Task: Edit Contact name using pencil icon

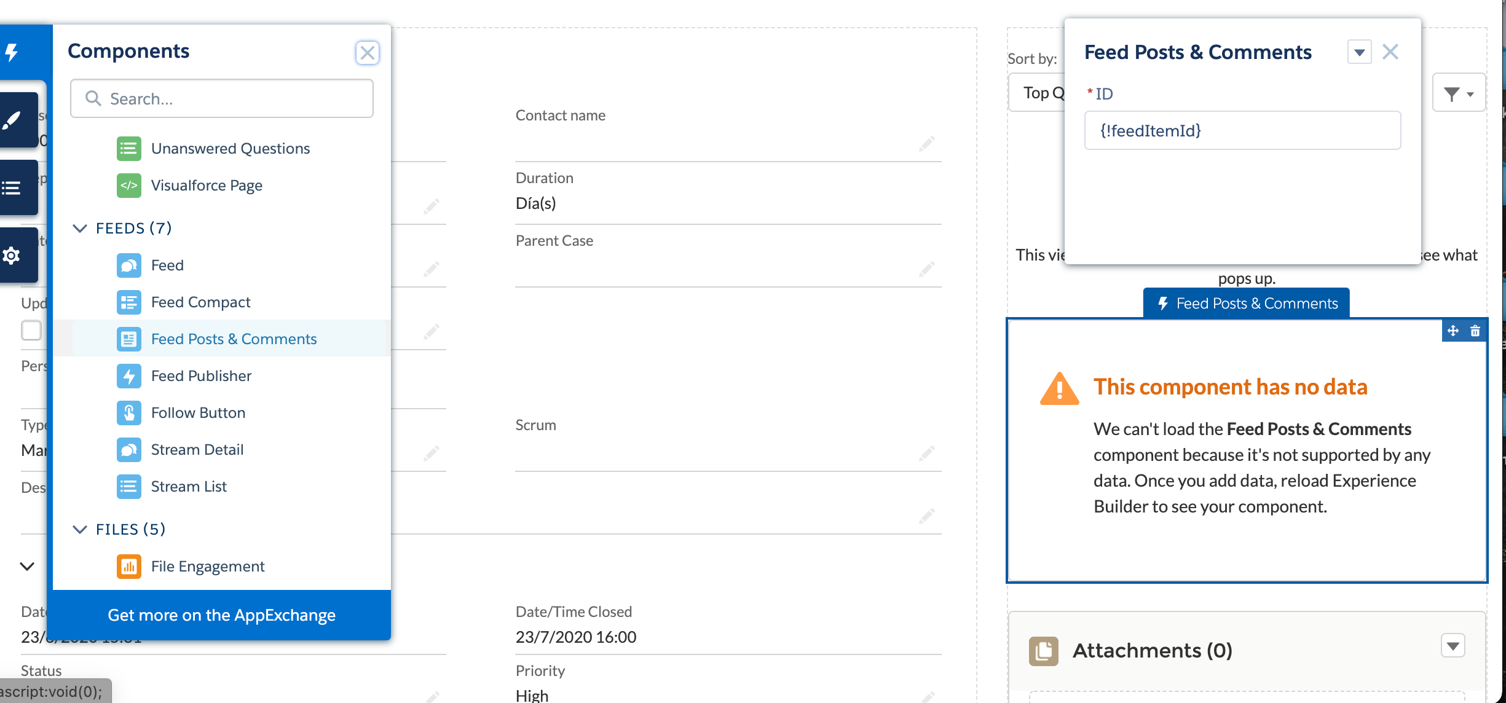Action: click(926, 144)
